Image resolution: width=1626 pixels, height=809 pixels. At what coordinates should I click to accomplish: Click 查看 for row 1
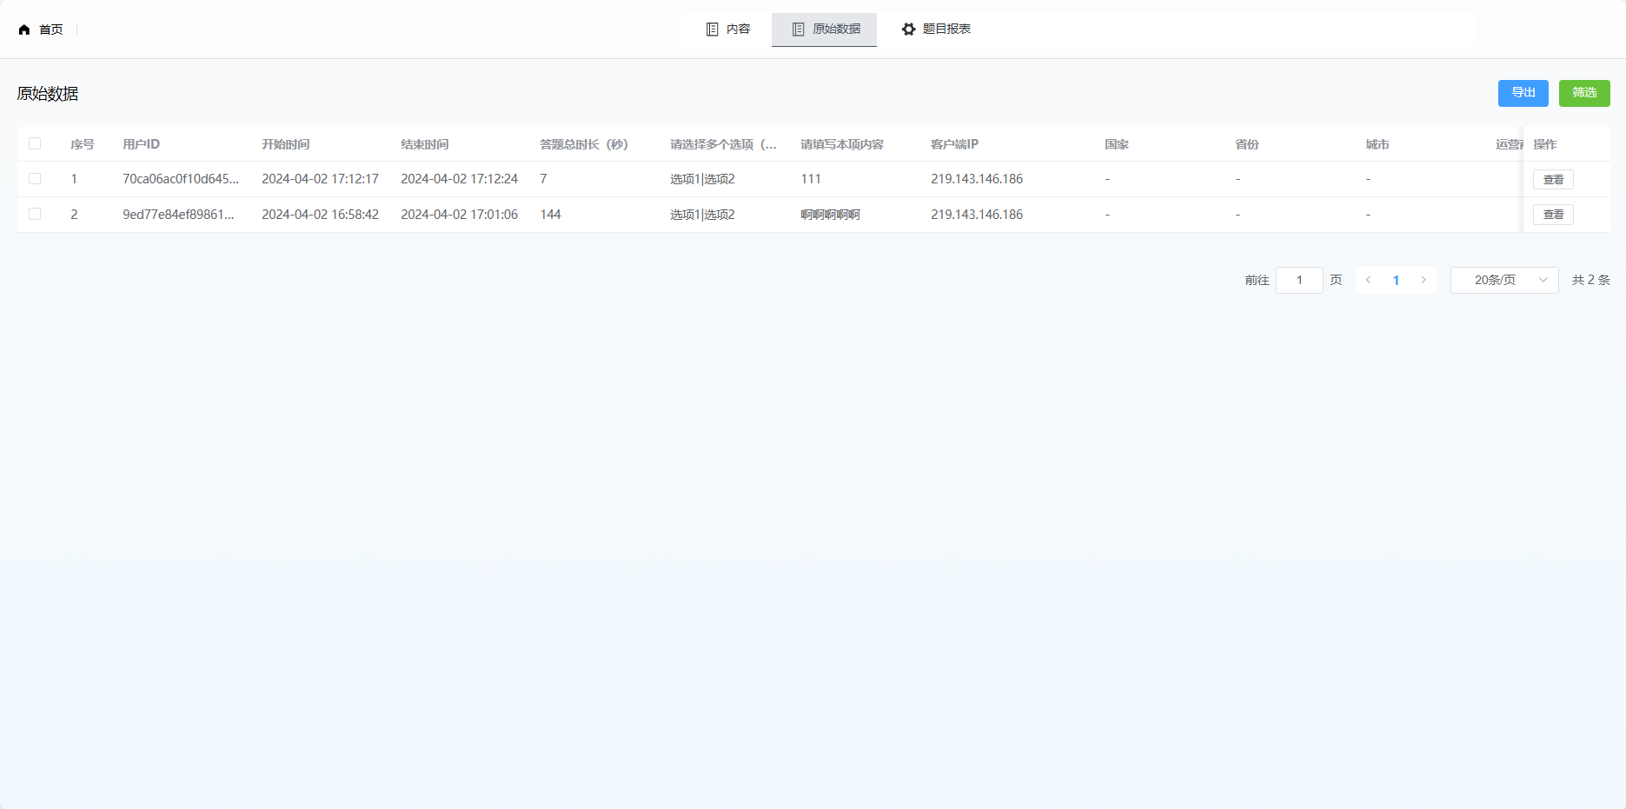pyautogui.click(x=1553, y=179)
